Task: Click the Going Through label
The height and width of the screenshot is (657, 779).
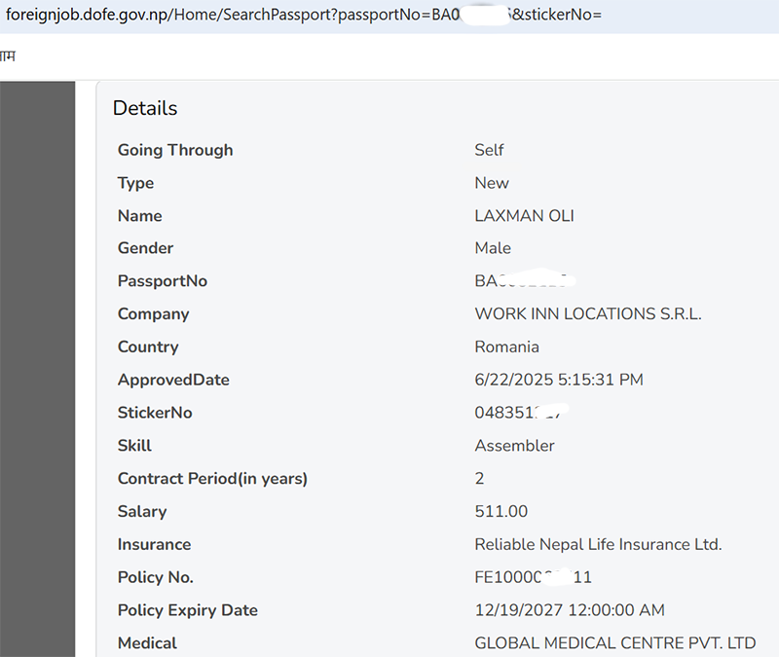Action: [x=175, y=150]
